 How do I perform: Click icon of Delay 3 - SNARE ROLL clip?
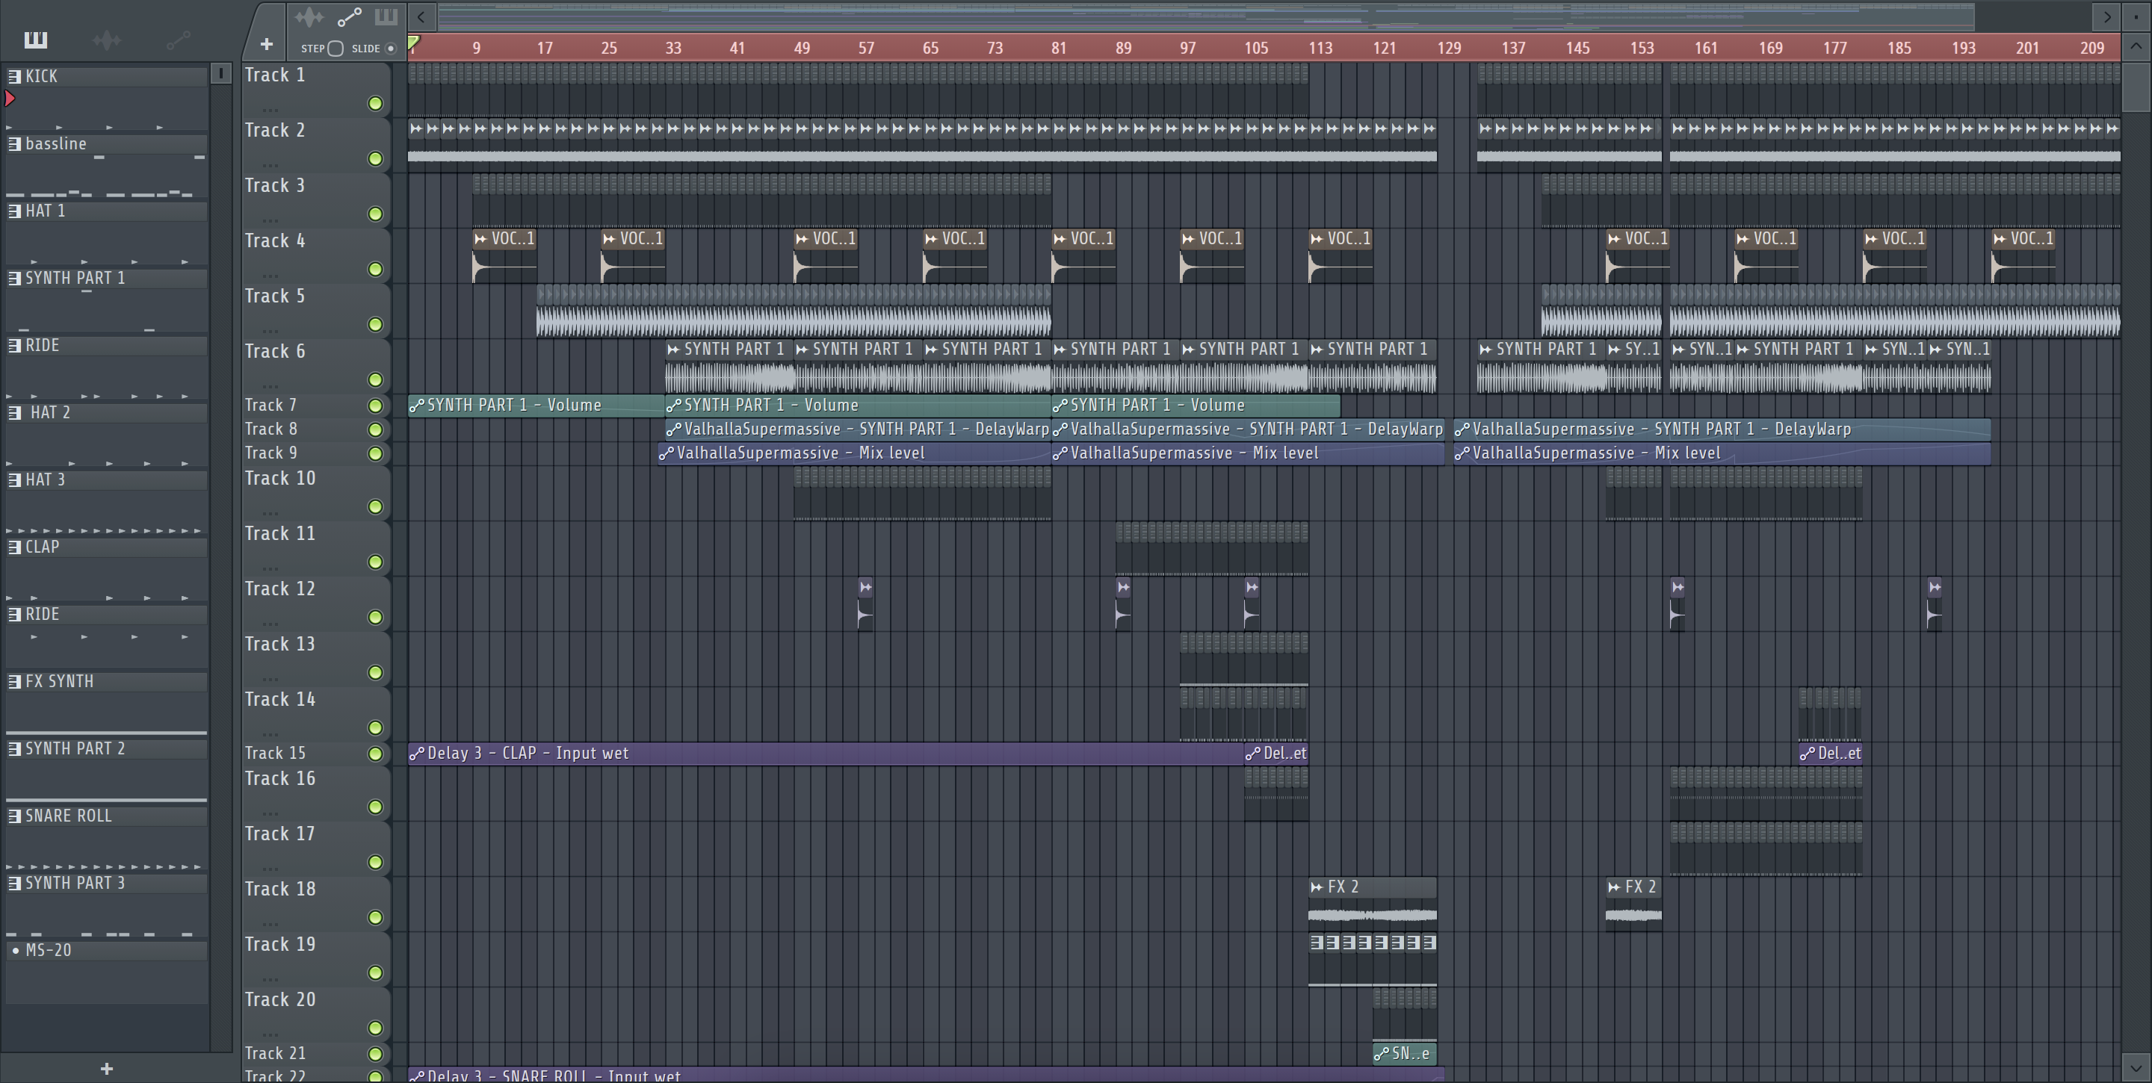[416, 1076]
